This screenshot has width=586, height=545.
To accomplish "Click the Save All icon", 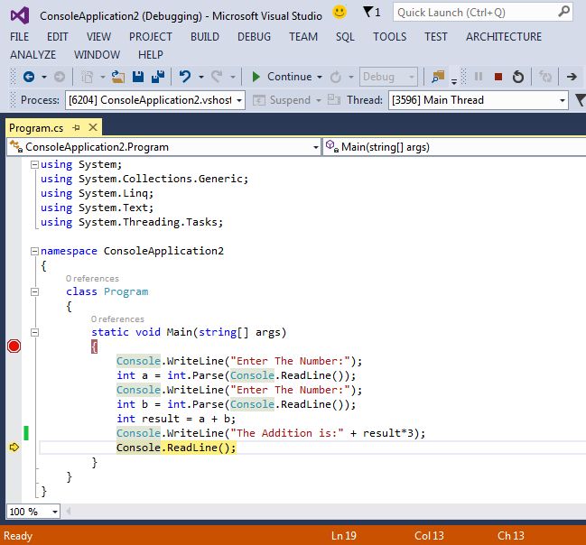I will pos(158,77).
